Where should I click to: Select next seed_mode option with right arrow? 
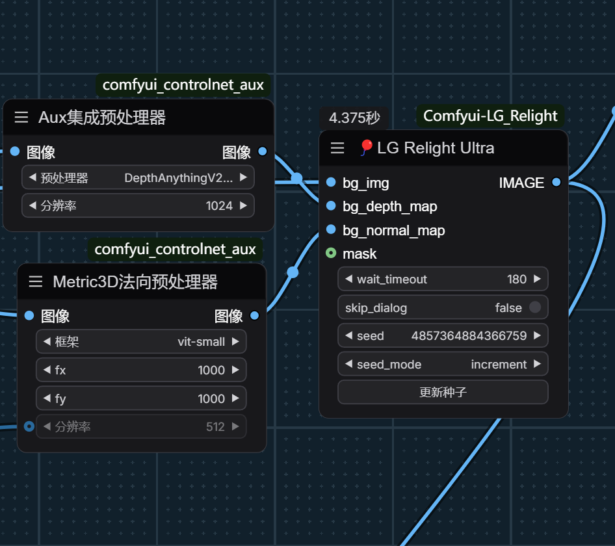pyautogui.click(x=538, y=364)
